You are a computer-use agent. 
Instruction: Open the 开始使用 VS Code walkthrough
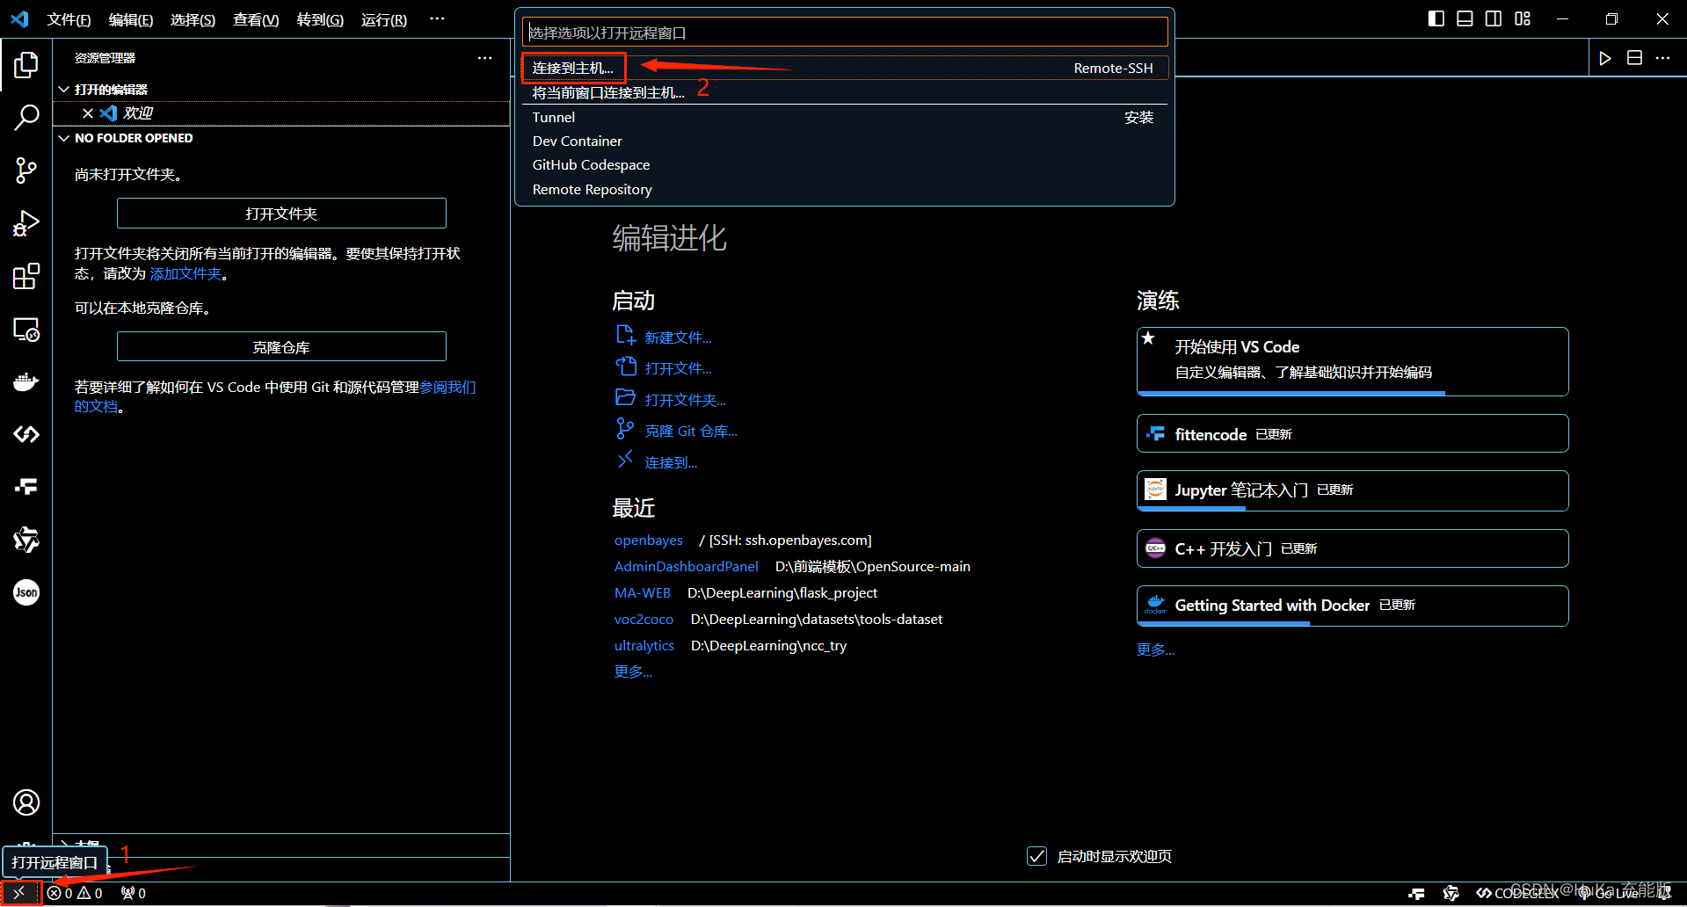coord(1352,361)
